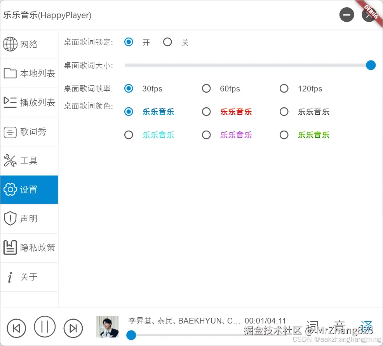Click the pause playback button
Screen dimensions: 383x346
45,327
